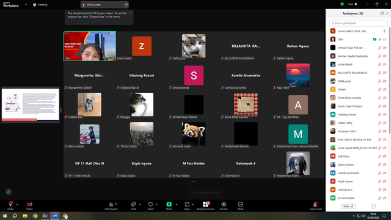Open Zoom app in taskbar
The height and width of the screenshot is (220, 391).
click(x=55, y=216)
